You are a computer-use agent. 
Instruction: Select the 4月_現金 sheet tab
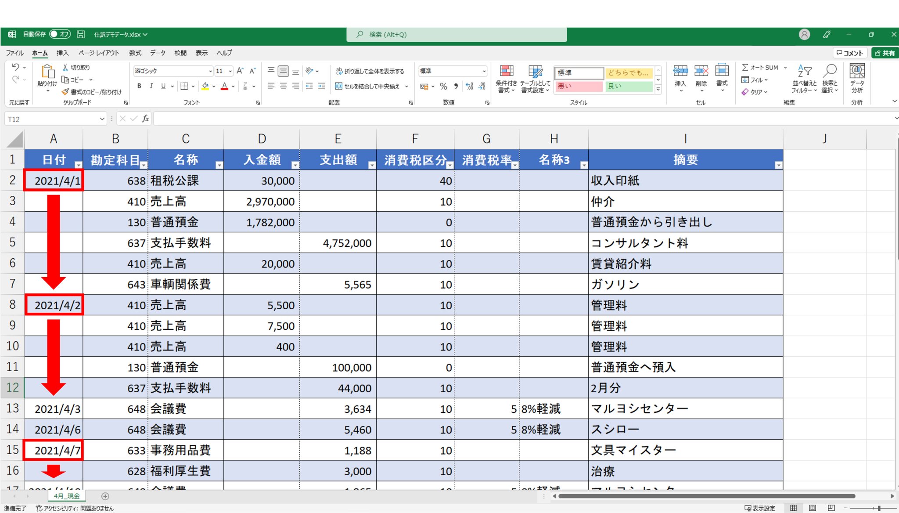[x=67, y=496]
